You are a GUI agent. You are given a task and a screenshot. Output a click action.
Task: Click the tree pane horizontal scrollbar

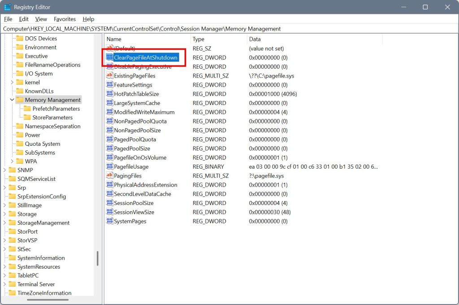[48, 300]
